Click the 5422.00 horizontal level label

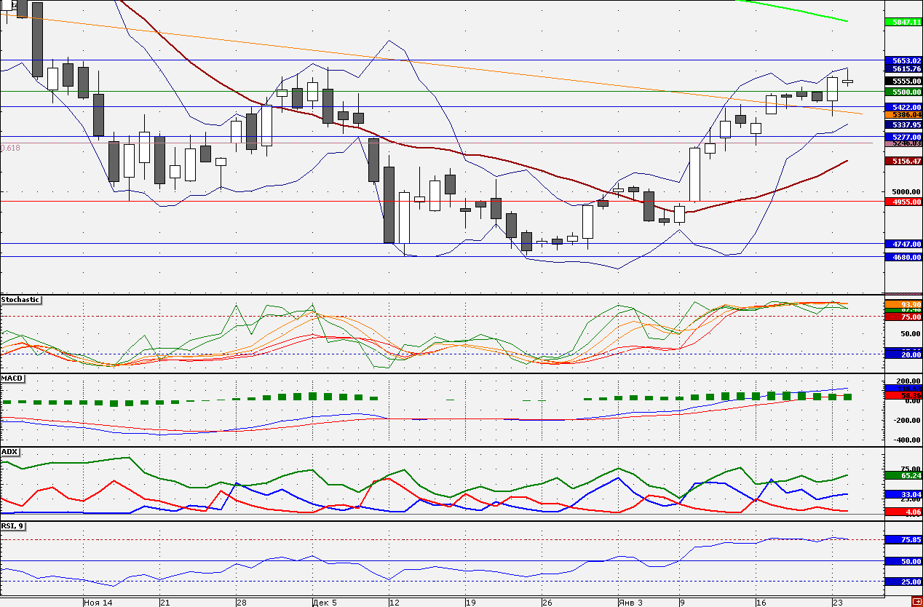click(902, 107)
